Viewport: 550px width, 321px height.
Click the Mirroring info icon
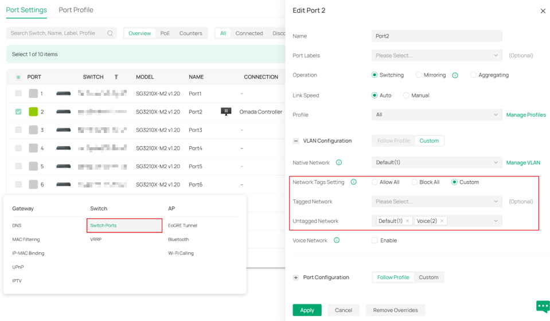pos(455,75)
